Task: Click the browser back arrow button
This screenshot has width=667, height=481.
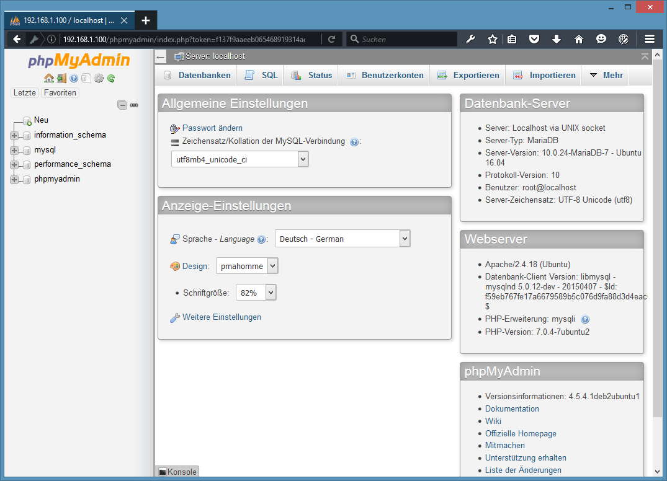Action: click(17, 40)
